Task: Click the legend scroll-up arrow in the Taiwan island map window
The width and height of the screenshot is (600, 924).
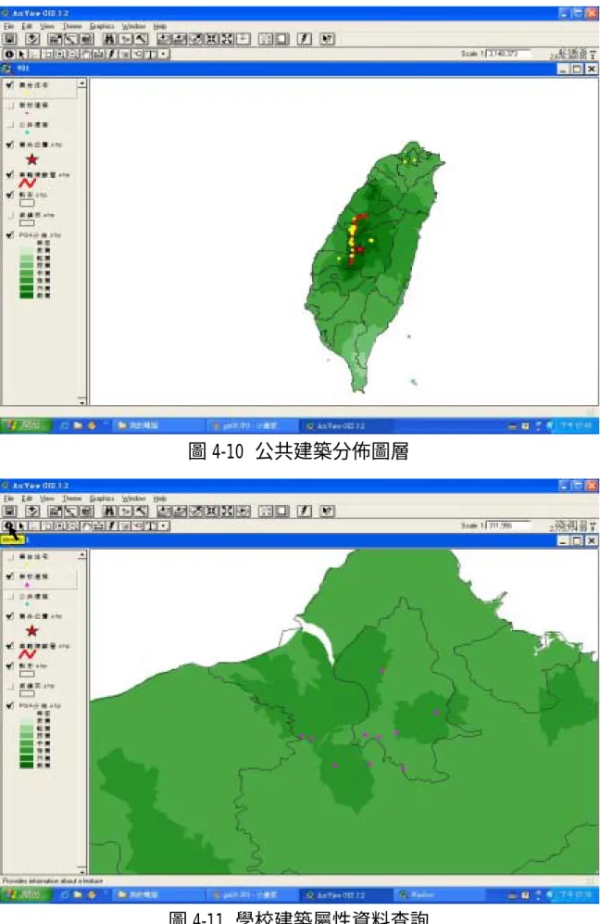Action: [81, 83]
